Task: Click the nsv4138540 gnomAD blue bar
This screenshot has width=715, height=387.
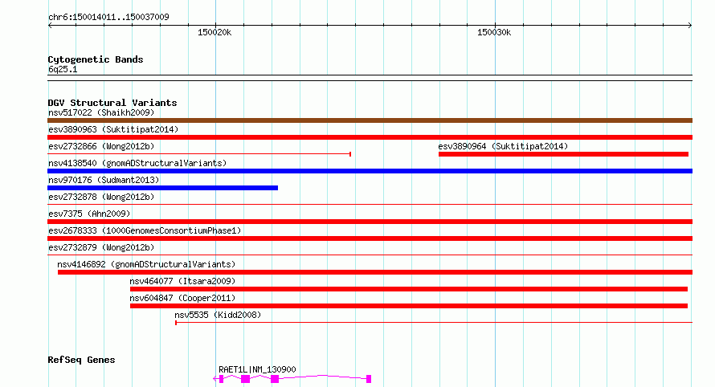Action: pyautogui.click(x=370, y=171)
